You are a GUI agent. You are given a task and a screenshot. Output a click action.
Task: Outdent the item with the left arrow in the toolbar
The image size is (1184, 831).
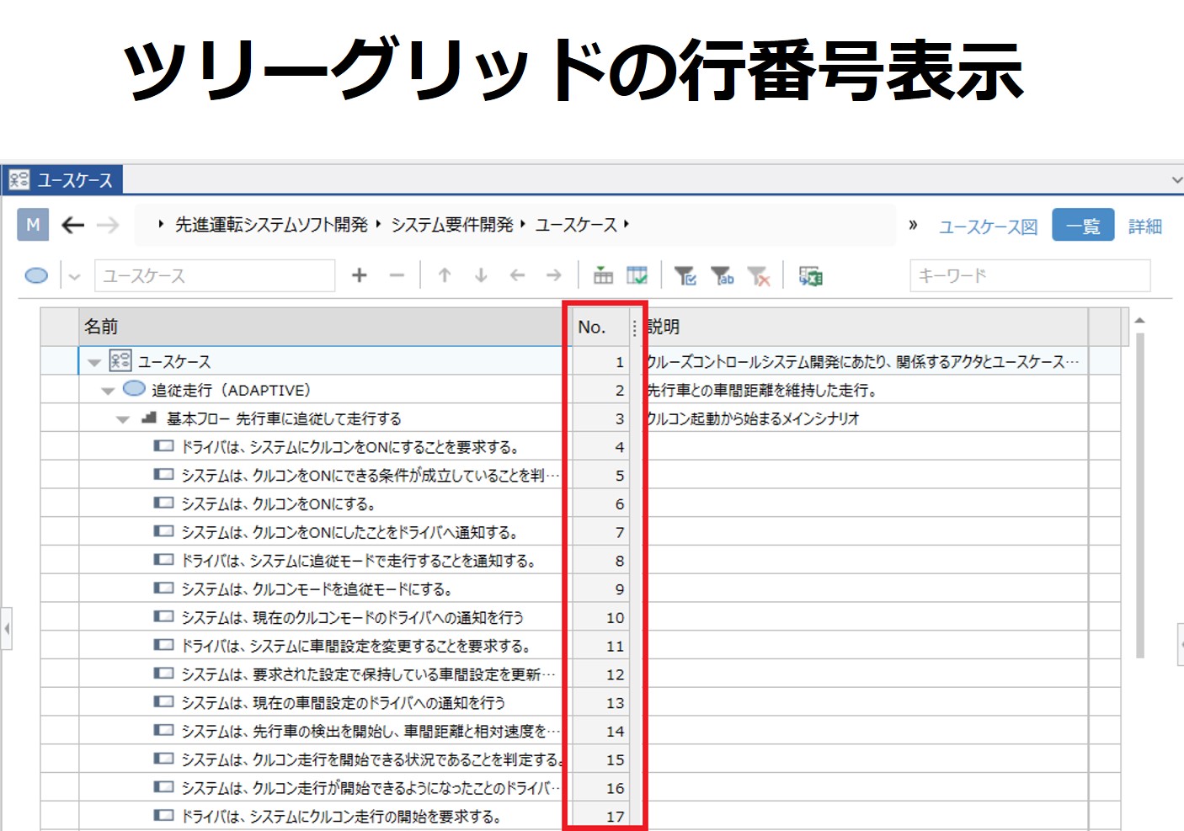tap(517, 275)
